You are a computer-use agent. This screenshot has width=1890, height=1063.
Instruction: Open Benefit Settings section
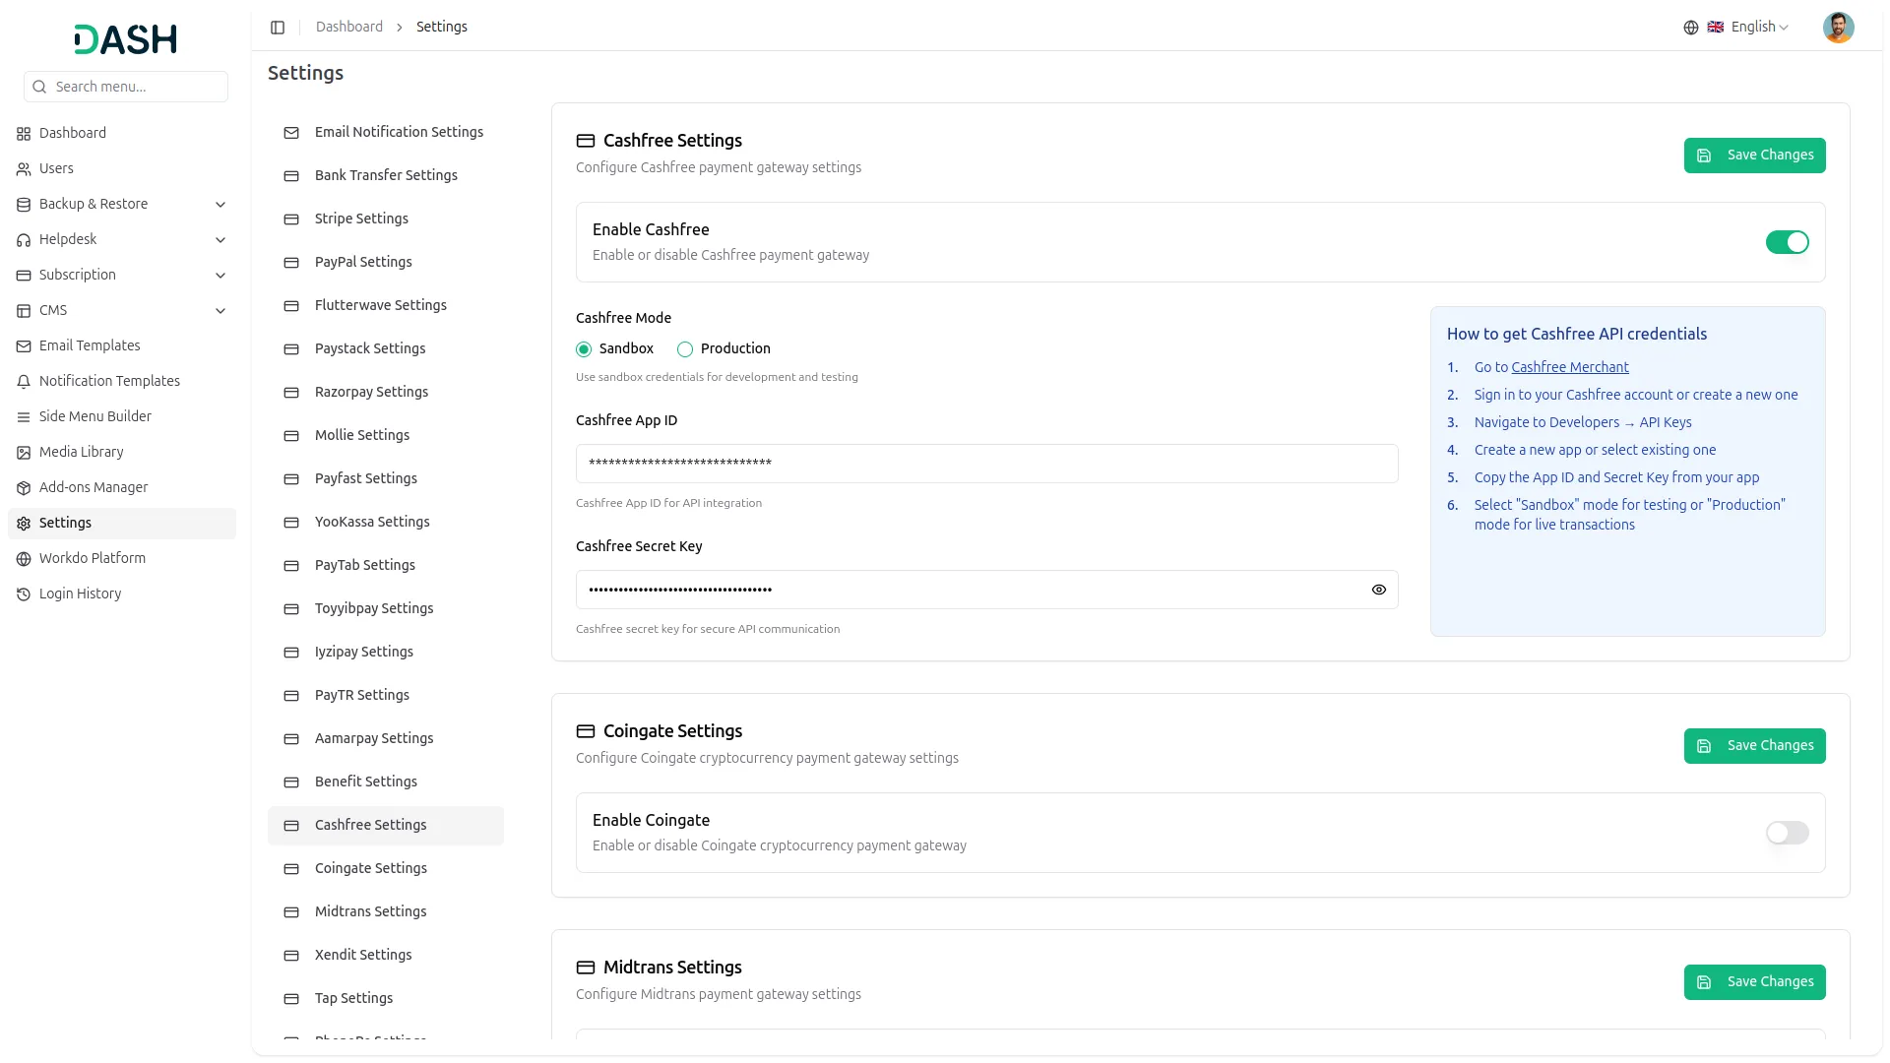[386, 782]
